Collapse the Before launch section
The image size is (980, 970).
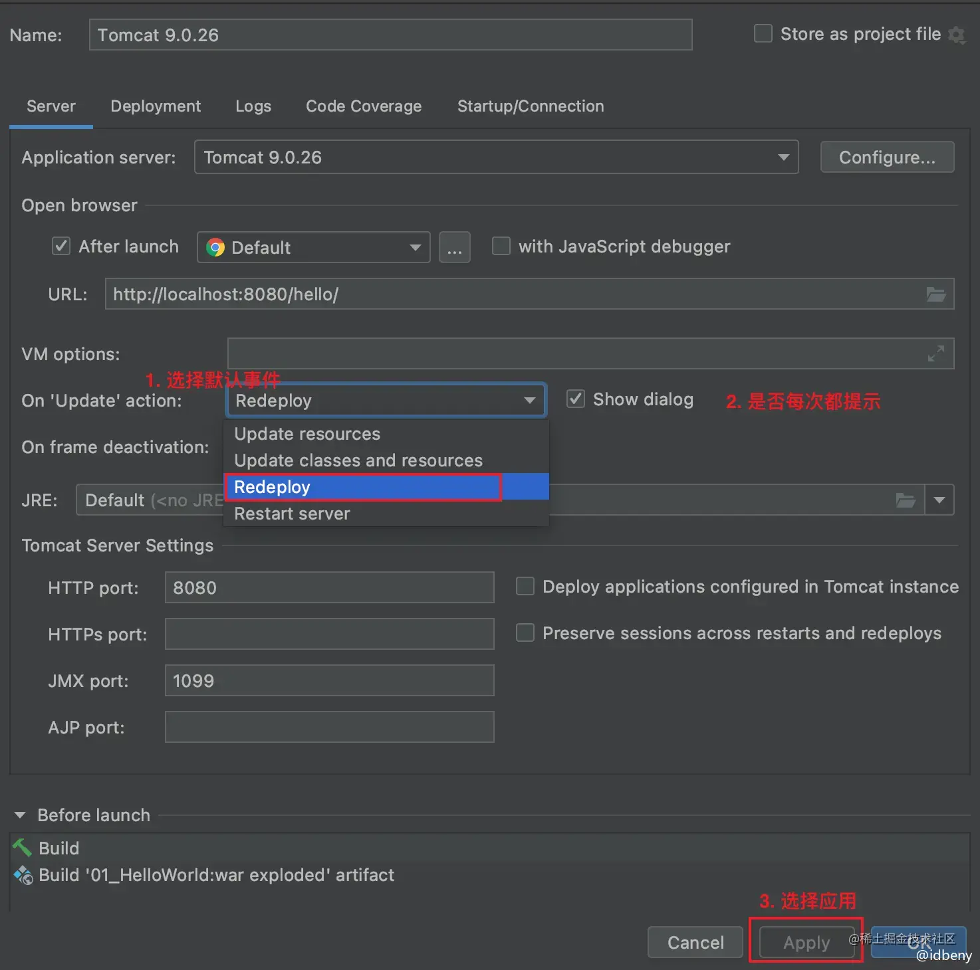tap(20, 815)
